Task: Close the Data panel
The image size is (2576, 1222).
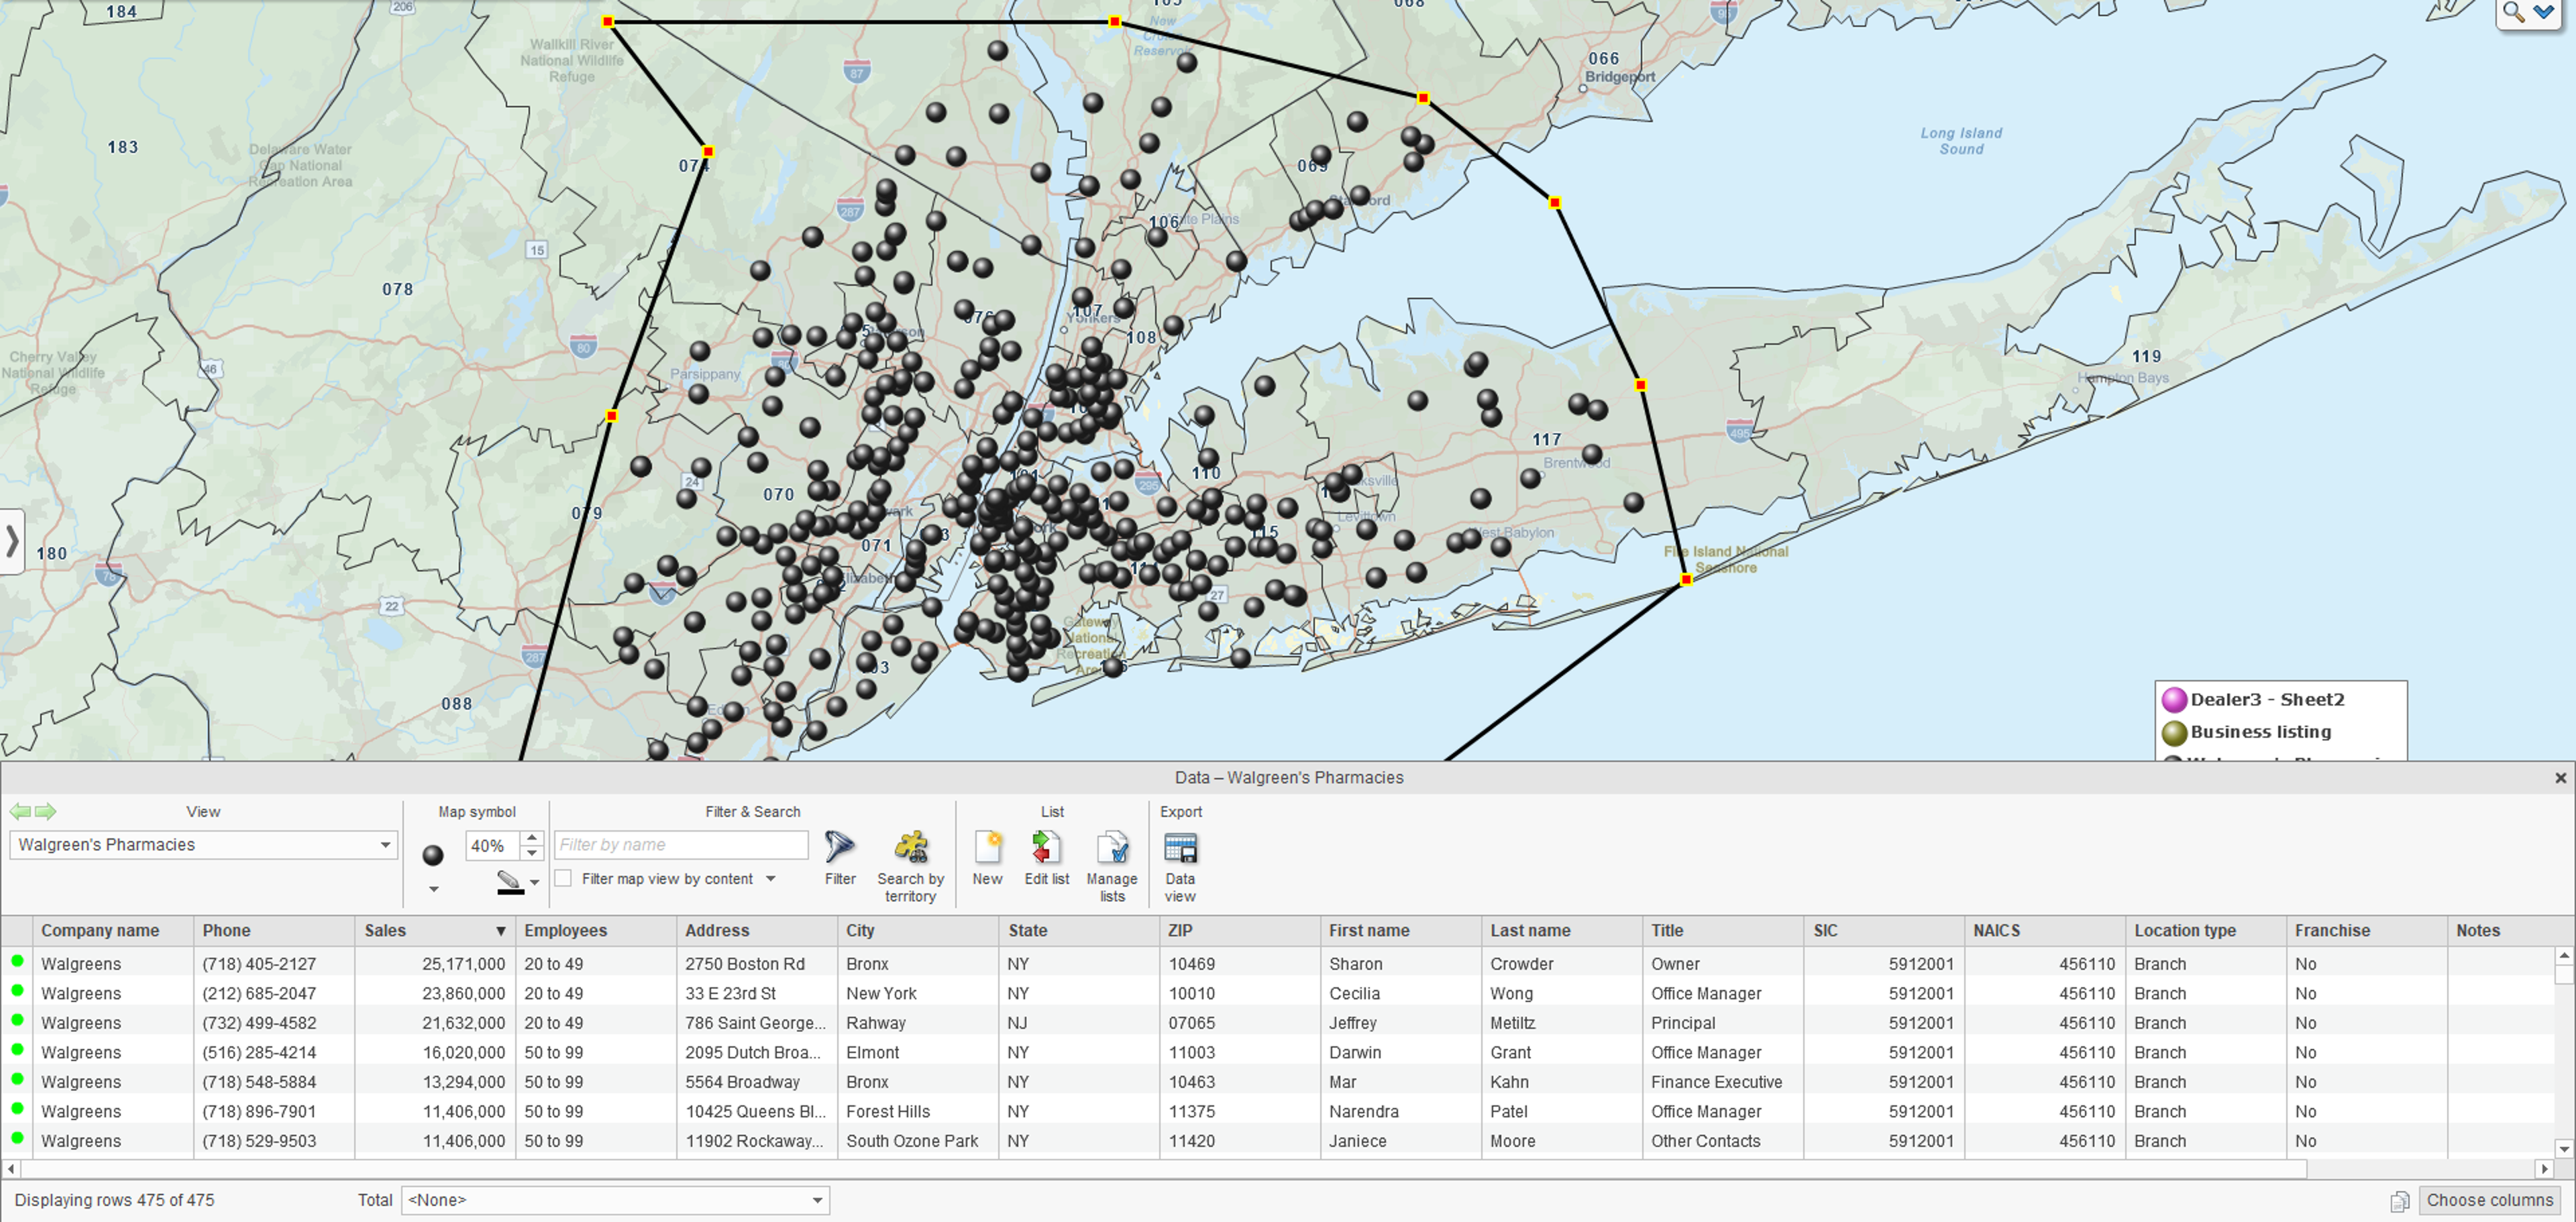Action: 2560,777
